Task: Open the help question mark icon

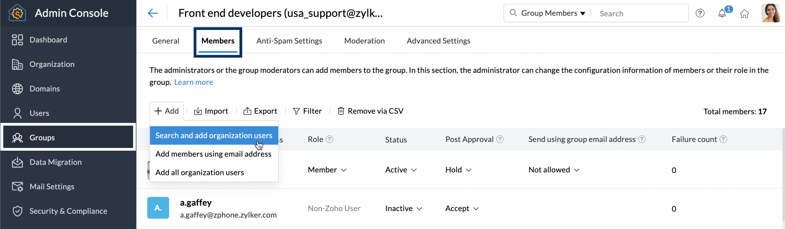Action: coord(700,13)
